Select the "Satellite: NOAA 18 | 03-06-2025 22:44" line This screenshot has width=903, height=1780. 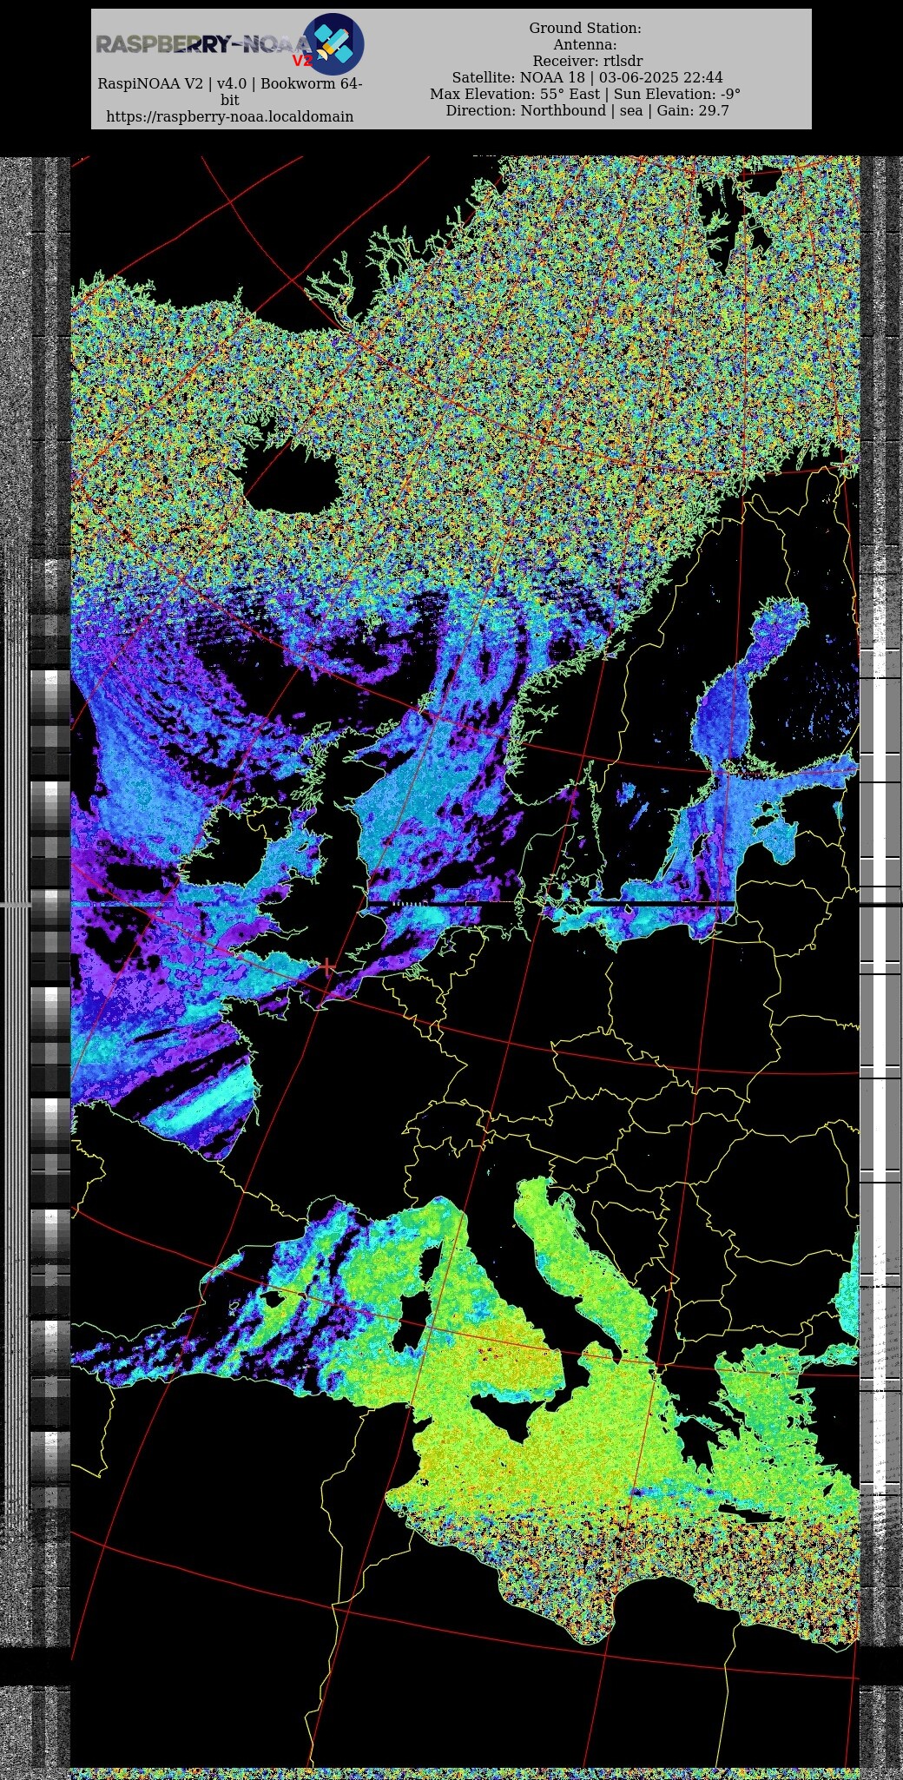point(587,77)
